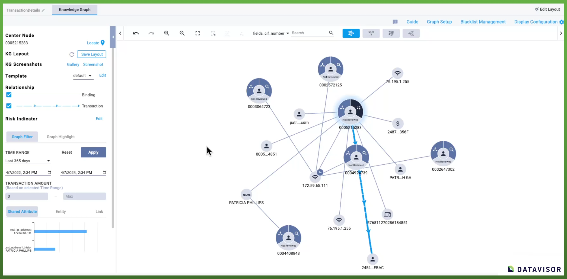
Task: Open Display Configuration settings gear
Action: pos(562,22)
